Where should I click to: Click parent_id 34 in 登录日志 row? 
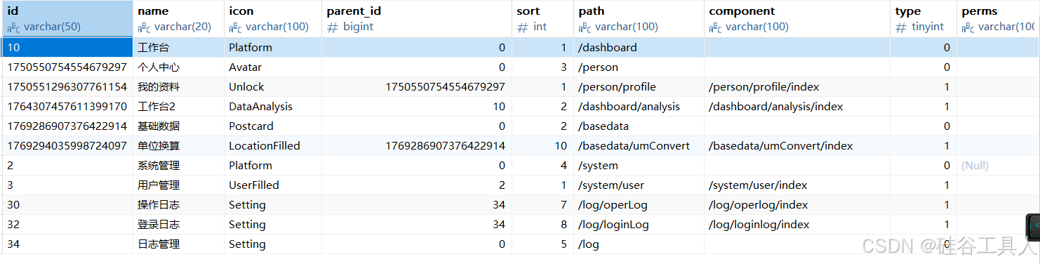[x=417, y=225]
